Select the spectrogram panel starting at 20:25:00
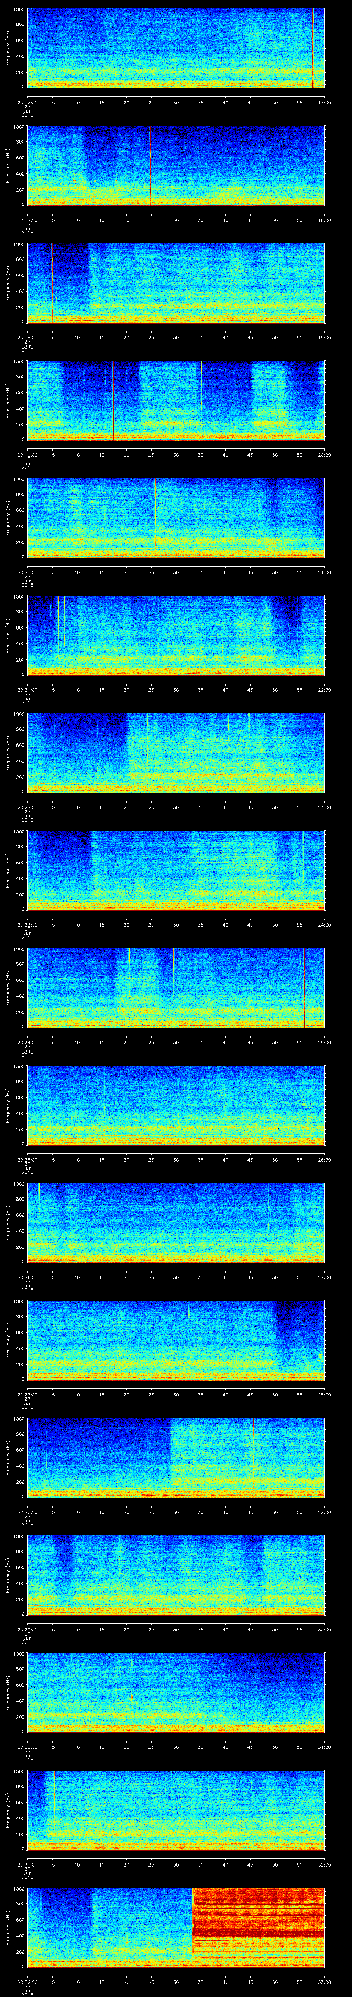 (176, 1105)
